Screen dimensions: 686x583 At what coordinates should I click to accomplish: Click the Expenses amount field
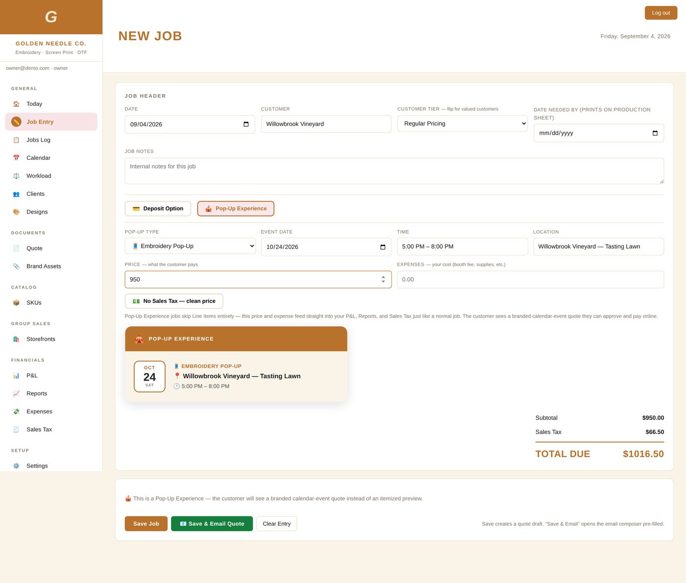tap(530, 279)
